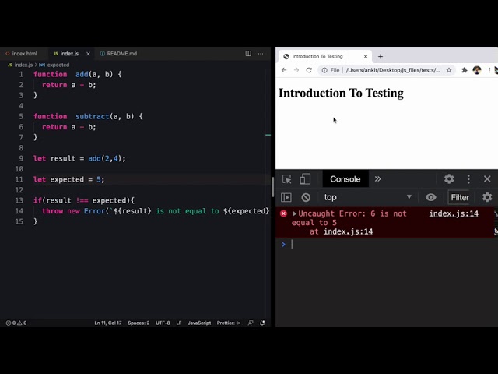Click the red error icon in console
Screen dimensions: 498x374
point(283,213)
